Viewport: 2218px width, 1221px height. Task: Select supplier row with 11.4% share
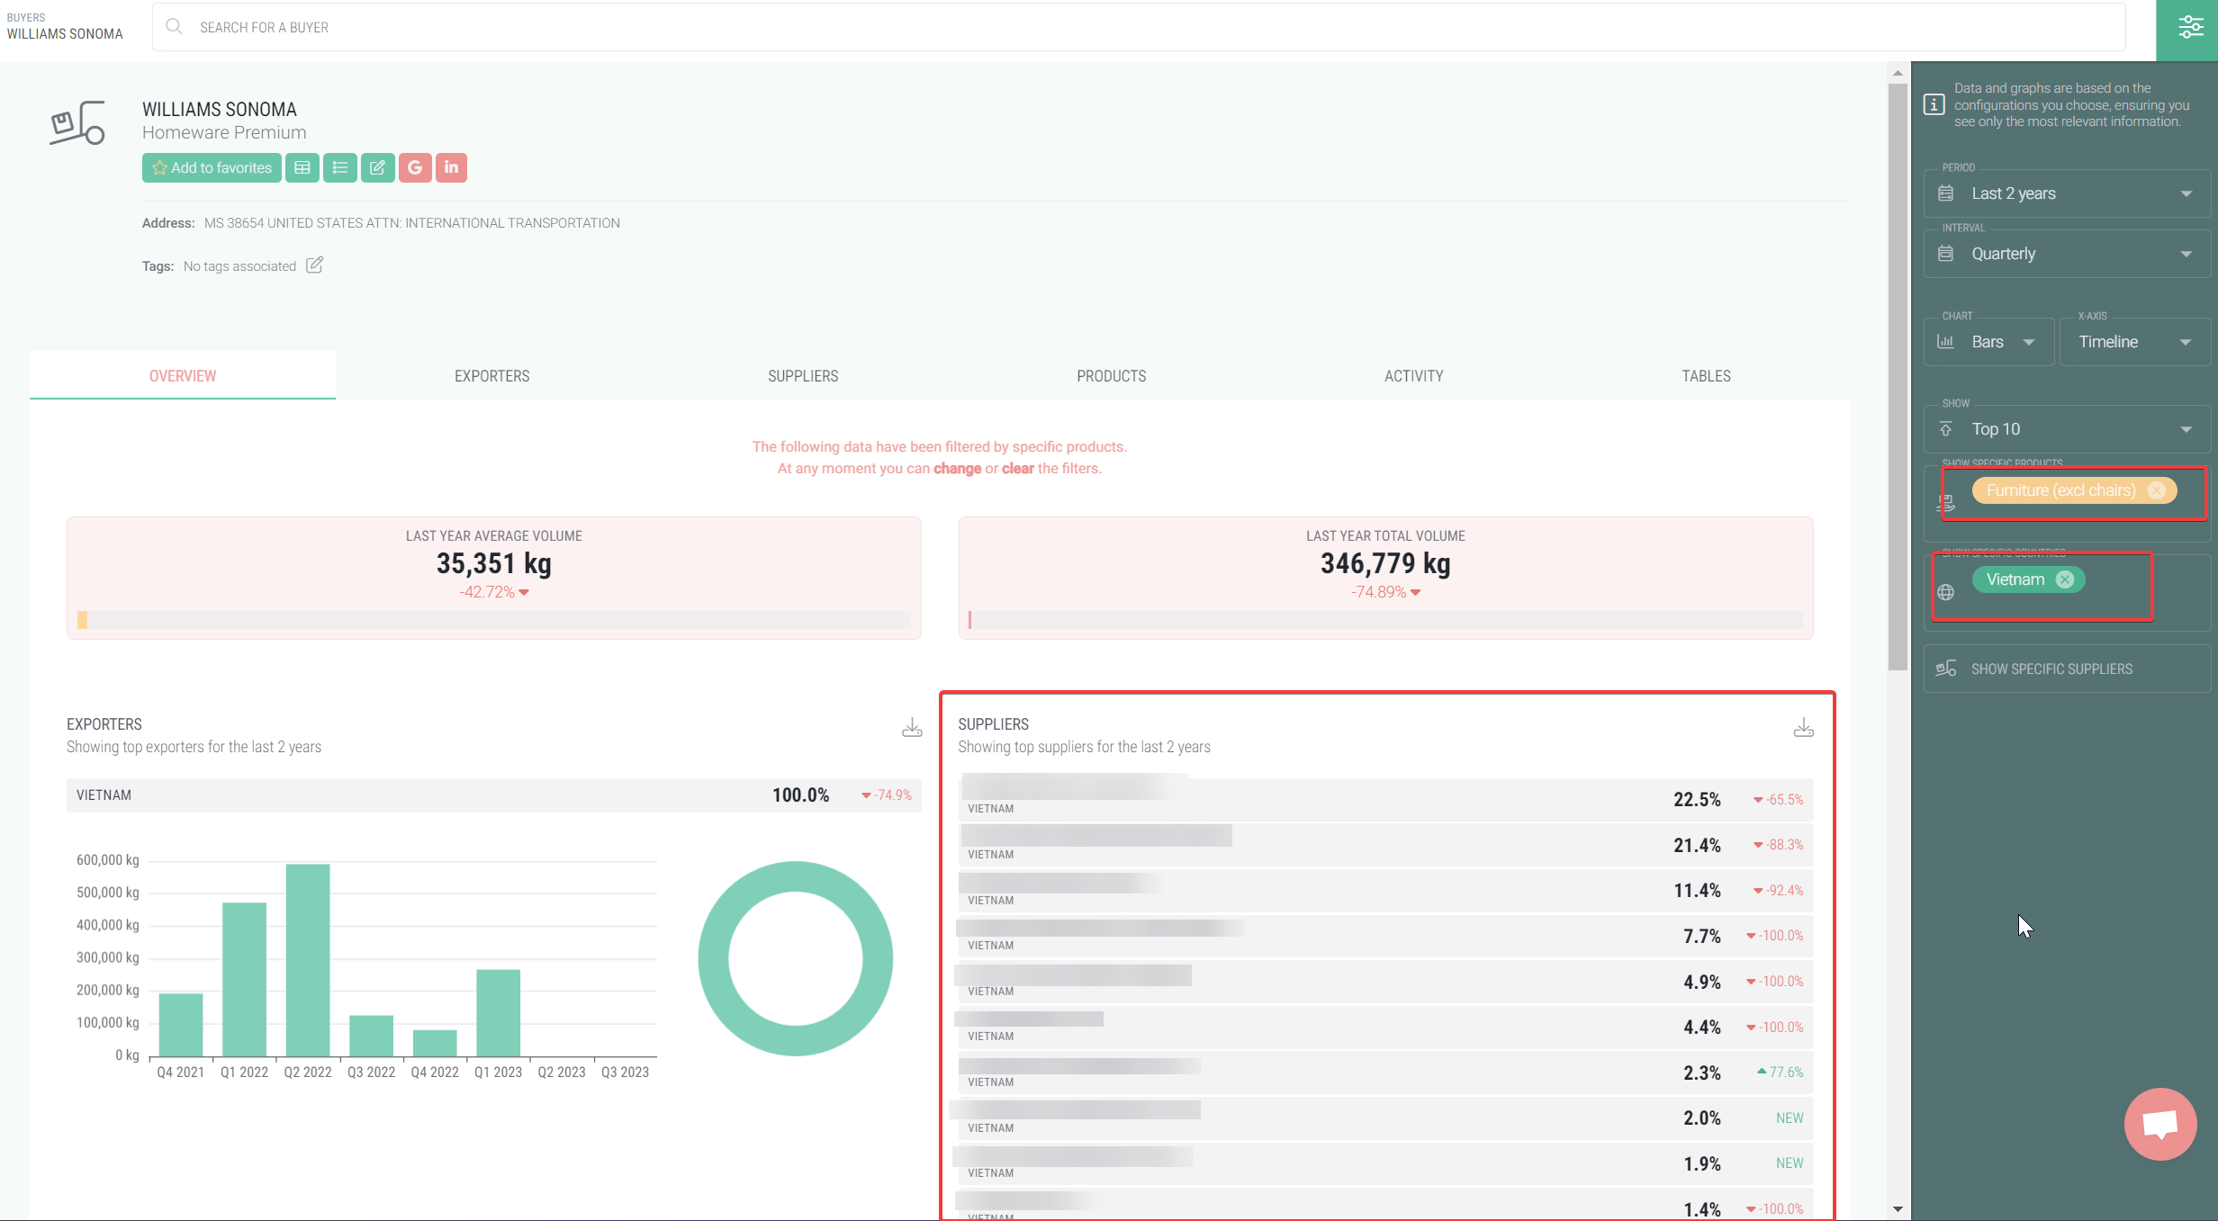pos(1385,891)
